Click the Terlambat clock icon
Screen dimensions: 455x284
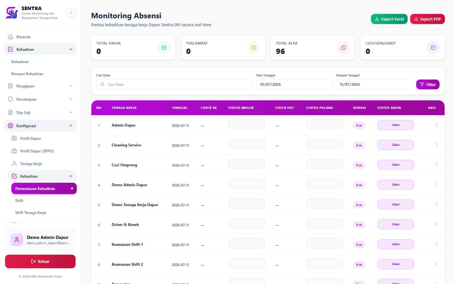click(x=254, y=48)
